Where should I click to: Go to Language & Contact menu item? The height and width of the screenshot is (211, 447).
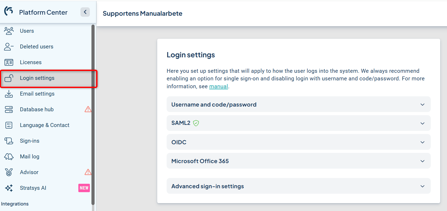[x=45, y=125]
